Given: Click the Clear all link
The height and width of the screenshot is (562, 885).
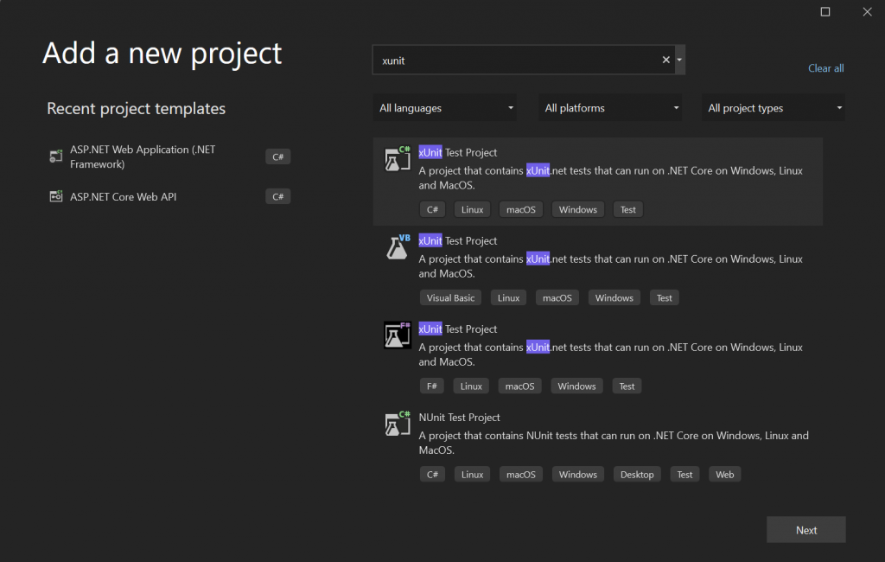Looking at the screenshot, I should pos(825,67).
